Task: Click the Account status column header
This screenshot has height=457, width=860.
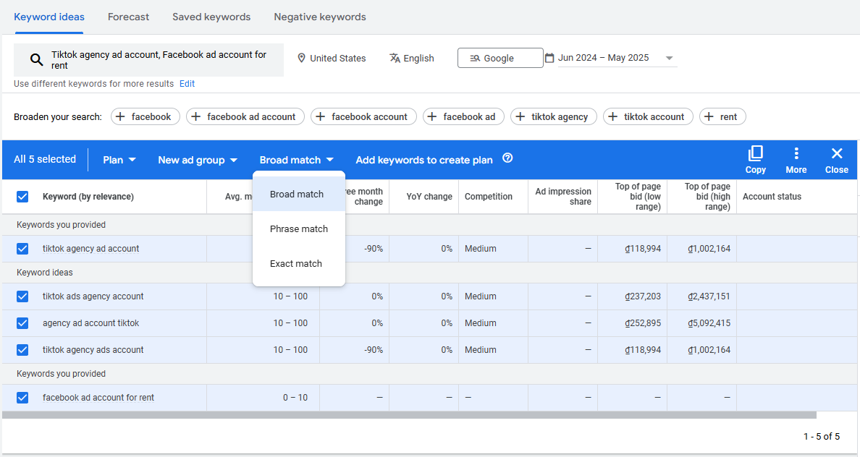Action: (x=772, y=197)
